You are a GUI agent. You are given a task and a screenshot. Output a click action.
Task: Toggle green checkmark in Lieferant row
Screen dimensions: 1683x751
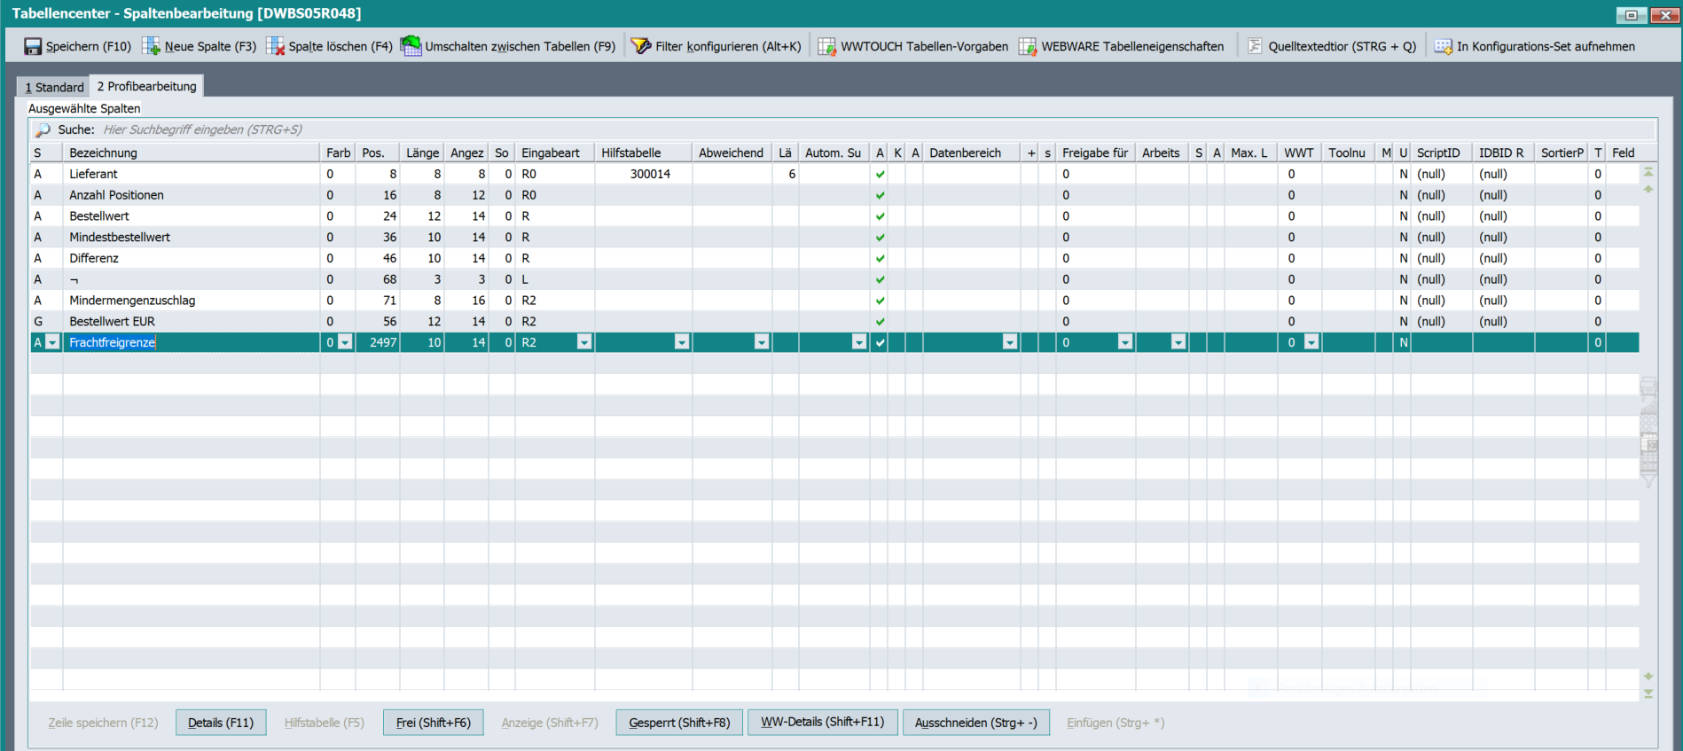(x=880, y=175)
